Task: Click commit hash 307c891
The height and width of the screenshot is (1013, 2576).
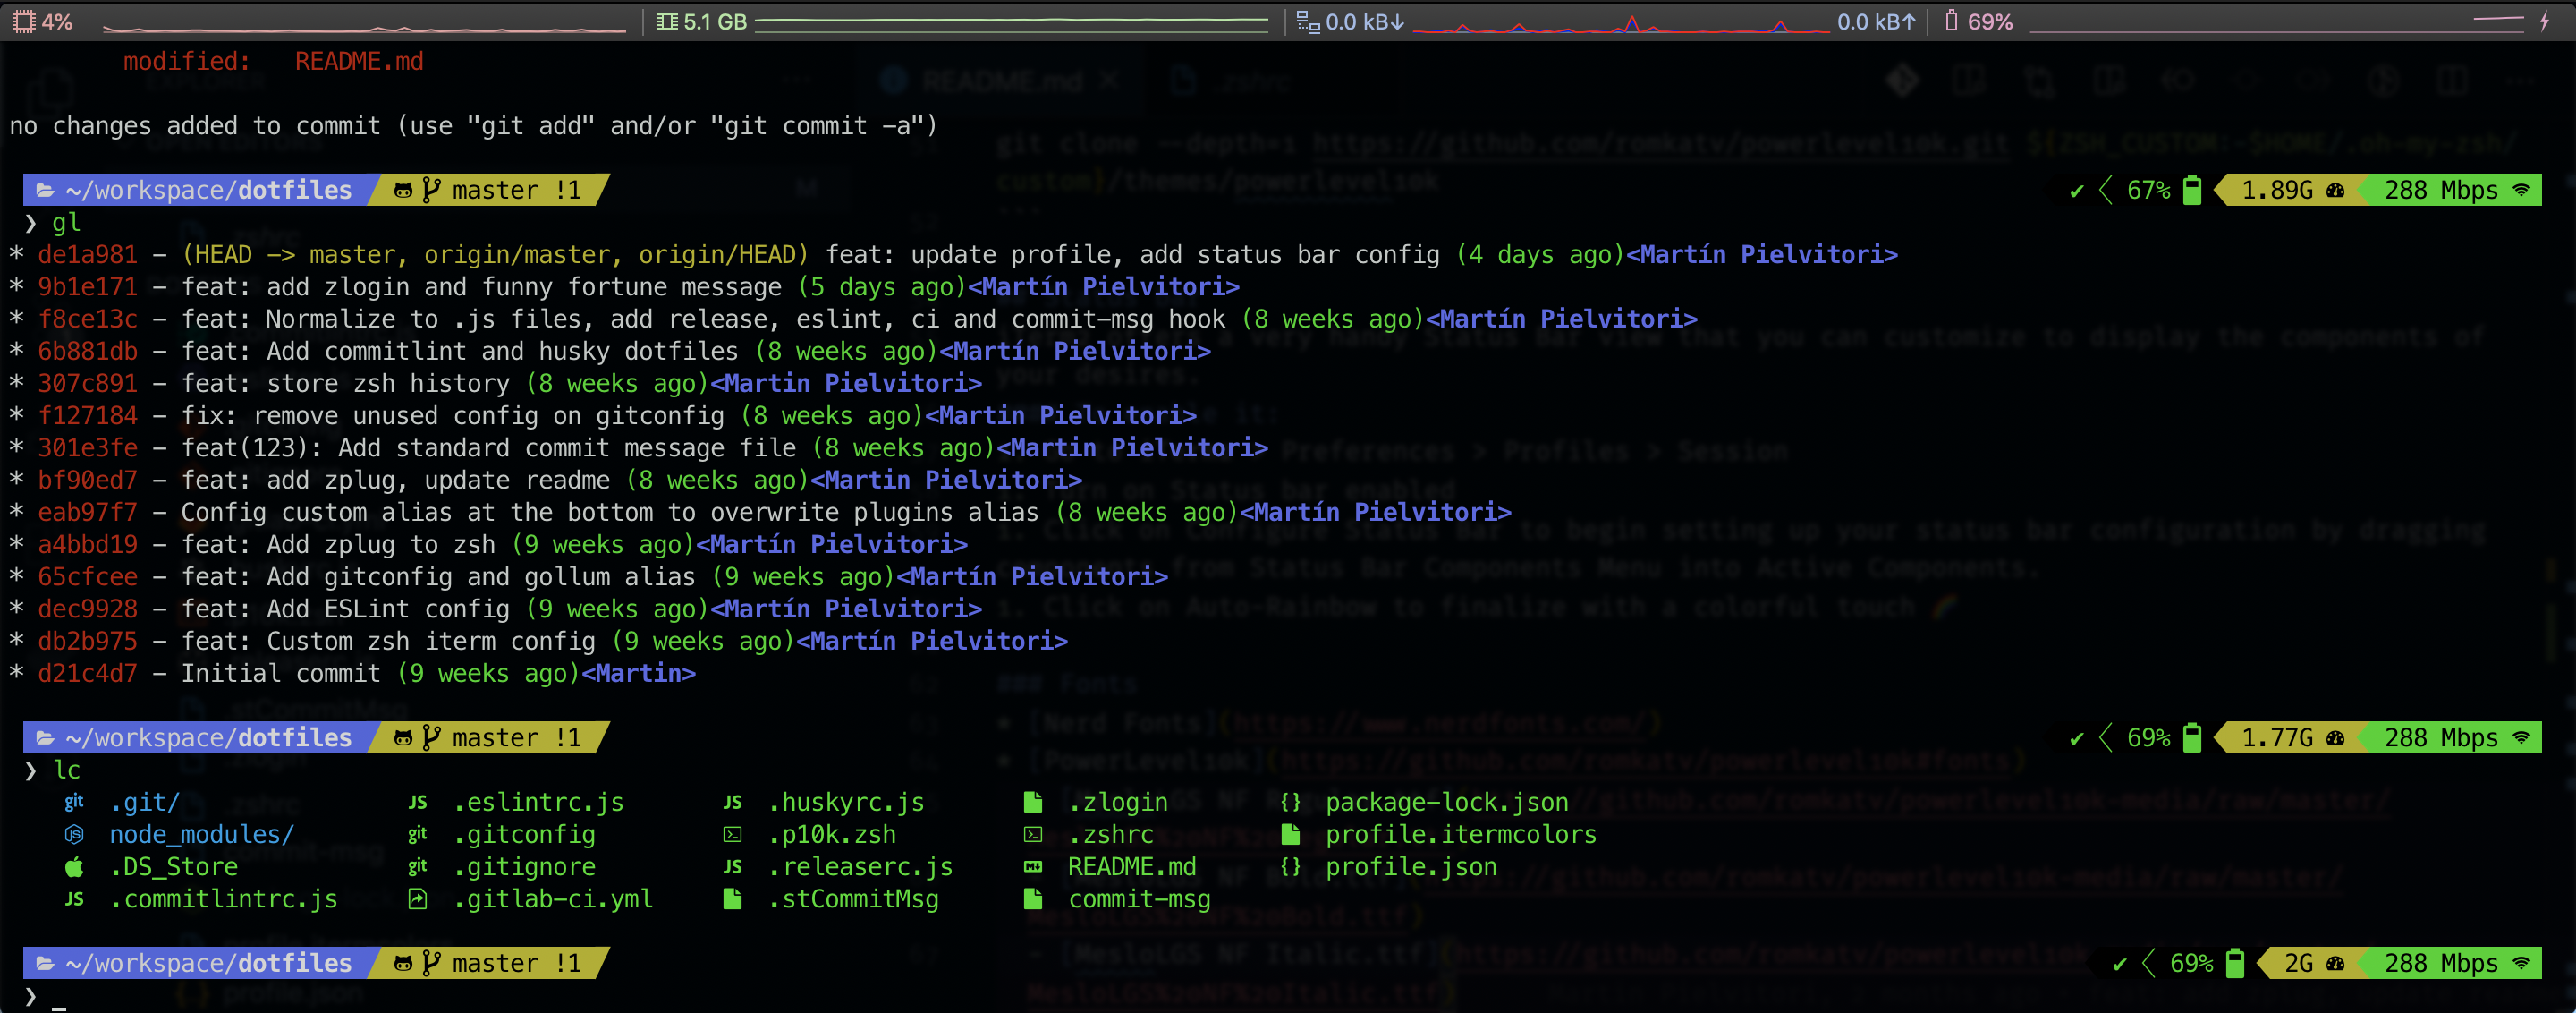Action: [87, 383]
